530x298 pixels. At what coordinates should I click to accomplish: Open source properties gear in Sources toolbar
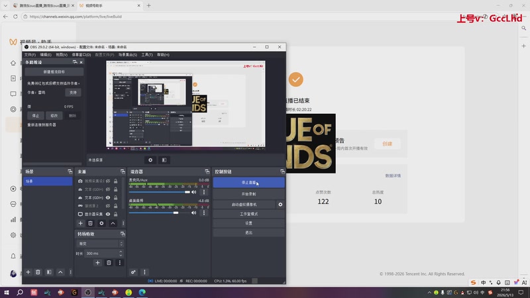[101, 223]
